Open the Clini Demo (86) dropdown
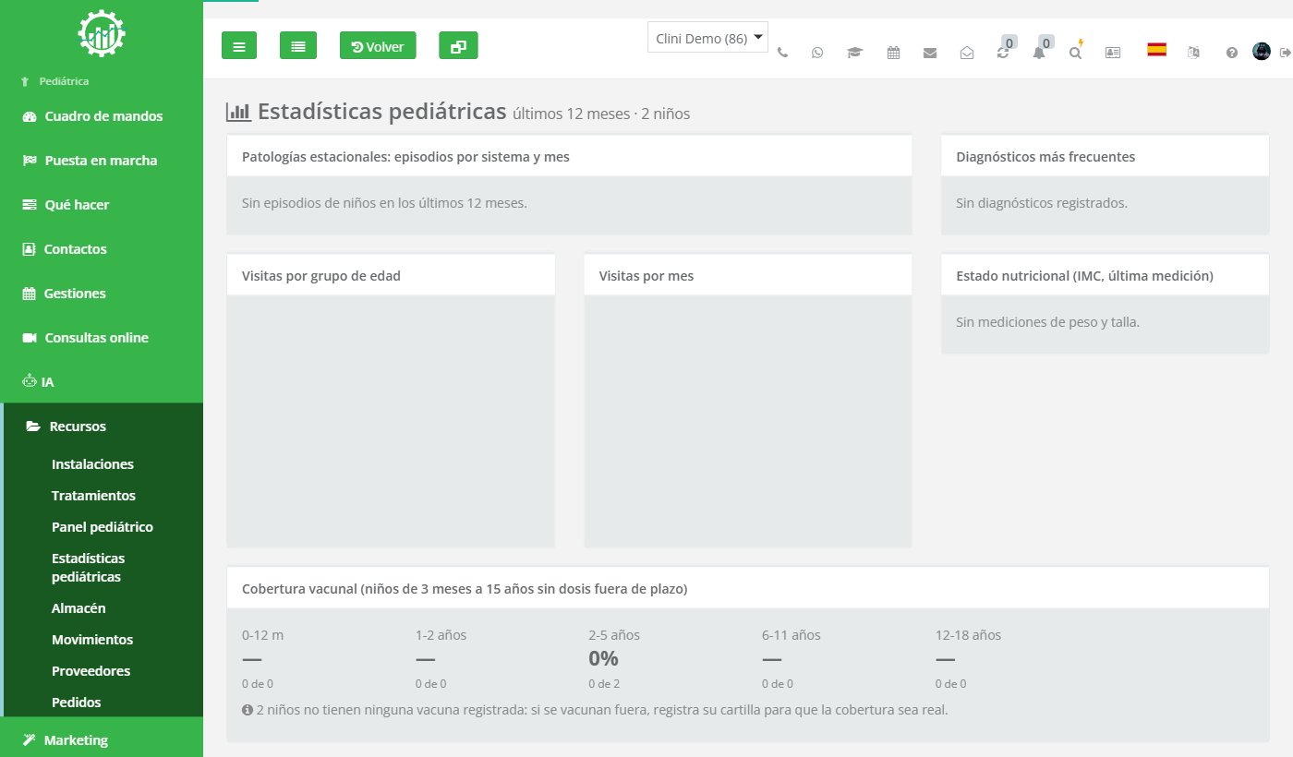 [x=708, y=38]
